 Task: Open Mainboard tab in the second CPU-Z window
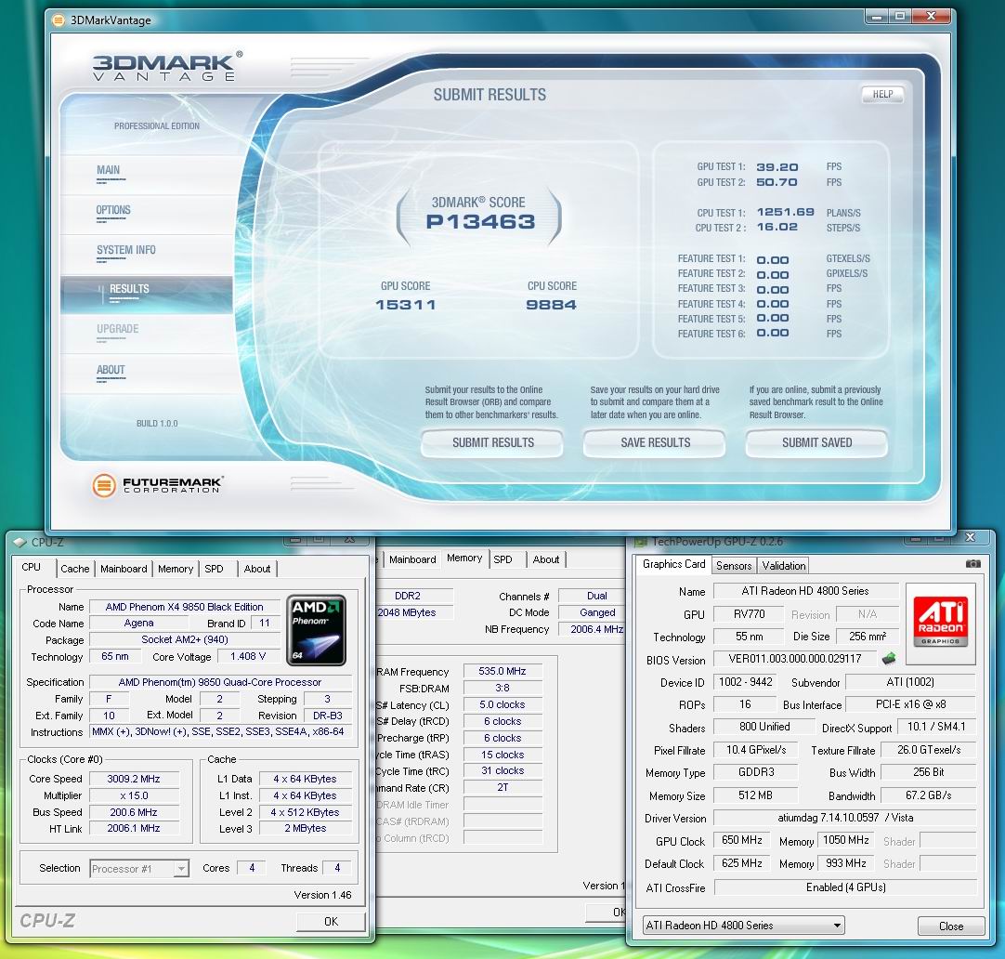tap(412, 559)
